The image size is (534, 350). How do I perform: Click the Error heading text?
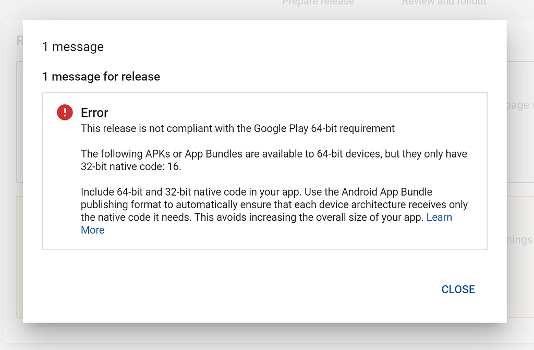point(94,113)
